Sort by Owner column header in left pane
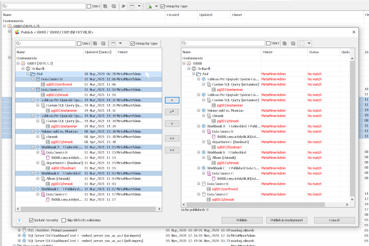This screenshot has height=246, width=369. pos(139,52)
